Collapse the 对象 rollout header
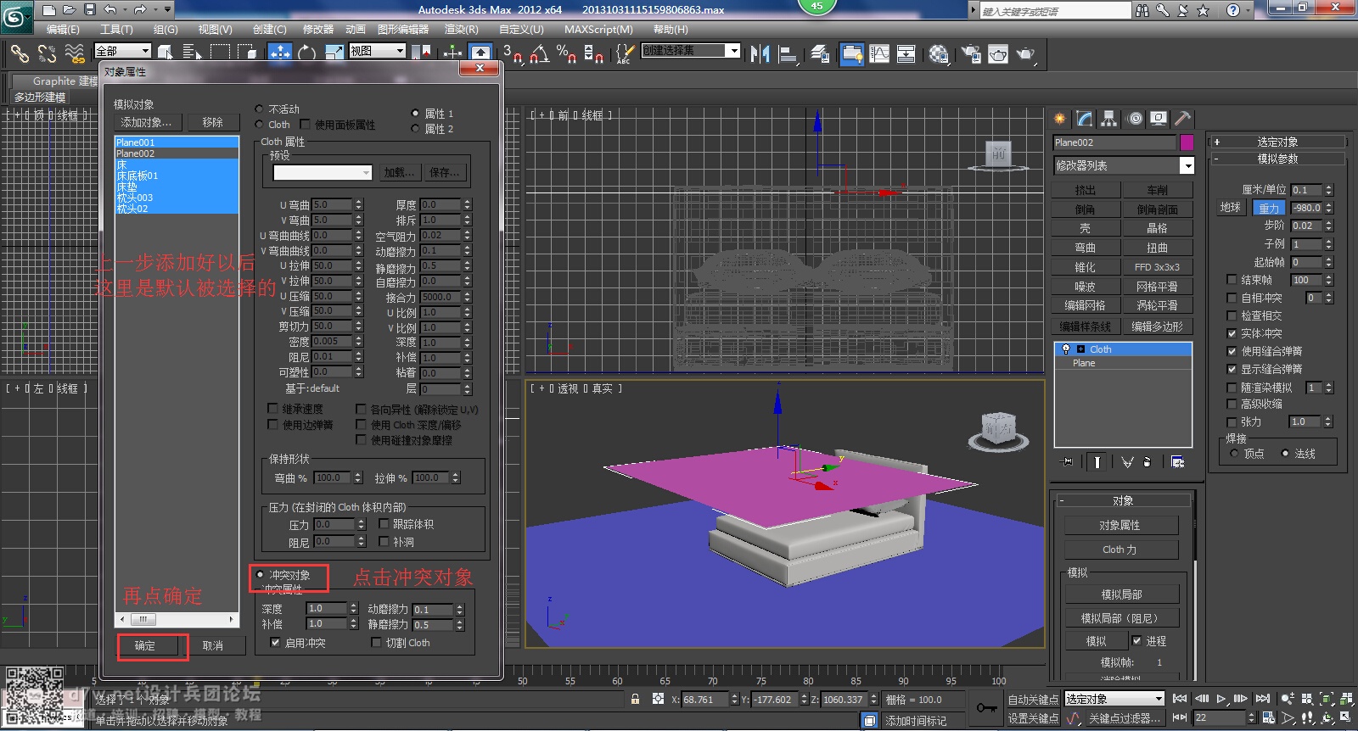The height and width of the screenshot is (731, 1358). (1122, 500)
